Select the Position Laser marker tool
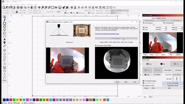 pos(5,42)
